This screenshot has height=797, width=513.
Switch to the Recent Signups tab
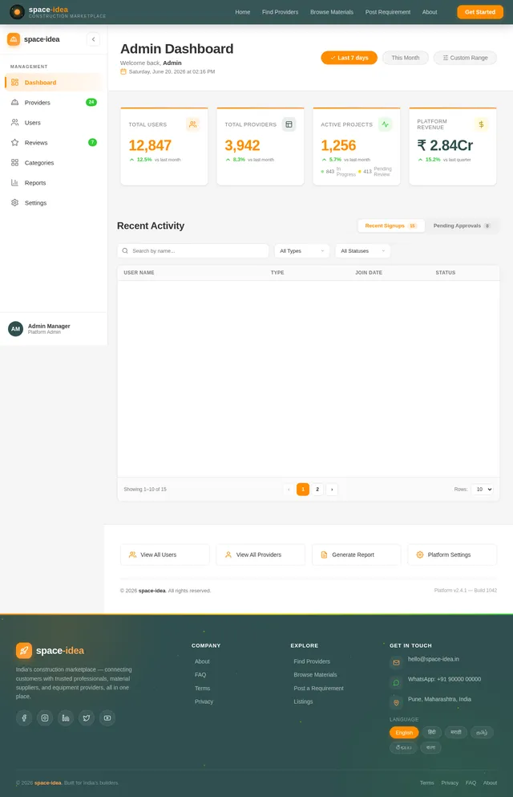(x=390, y=226)
